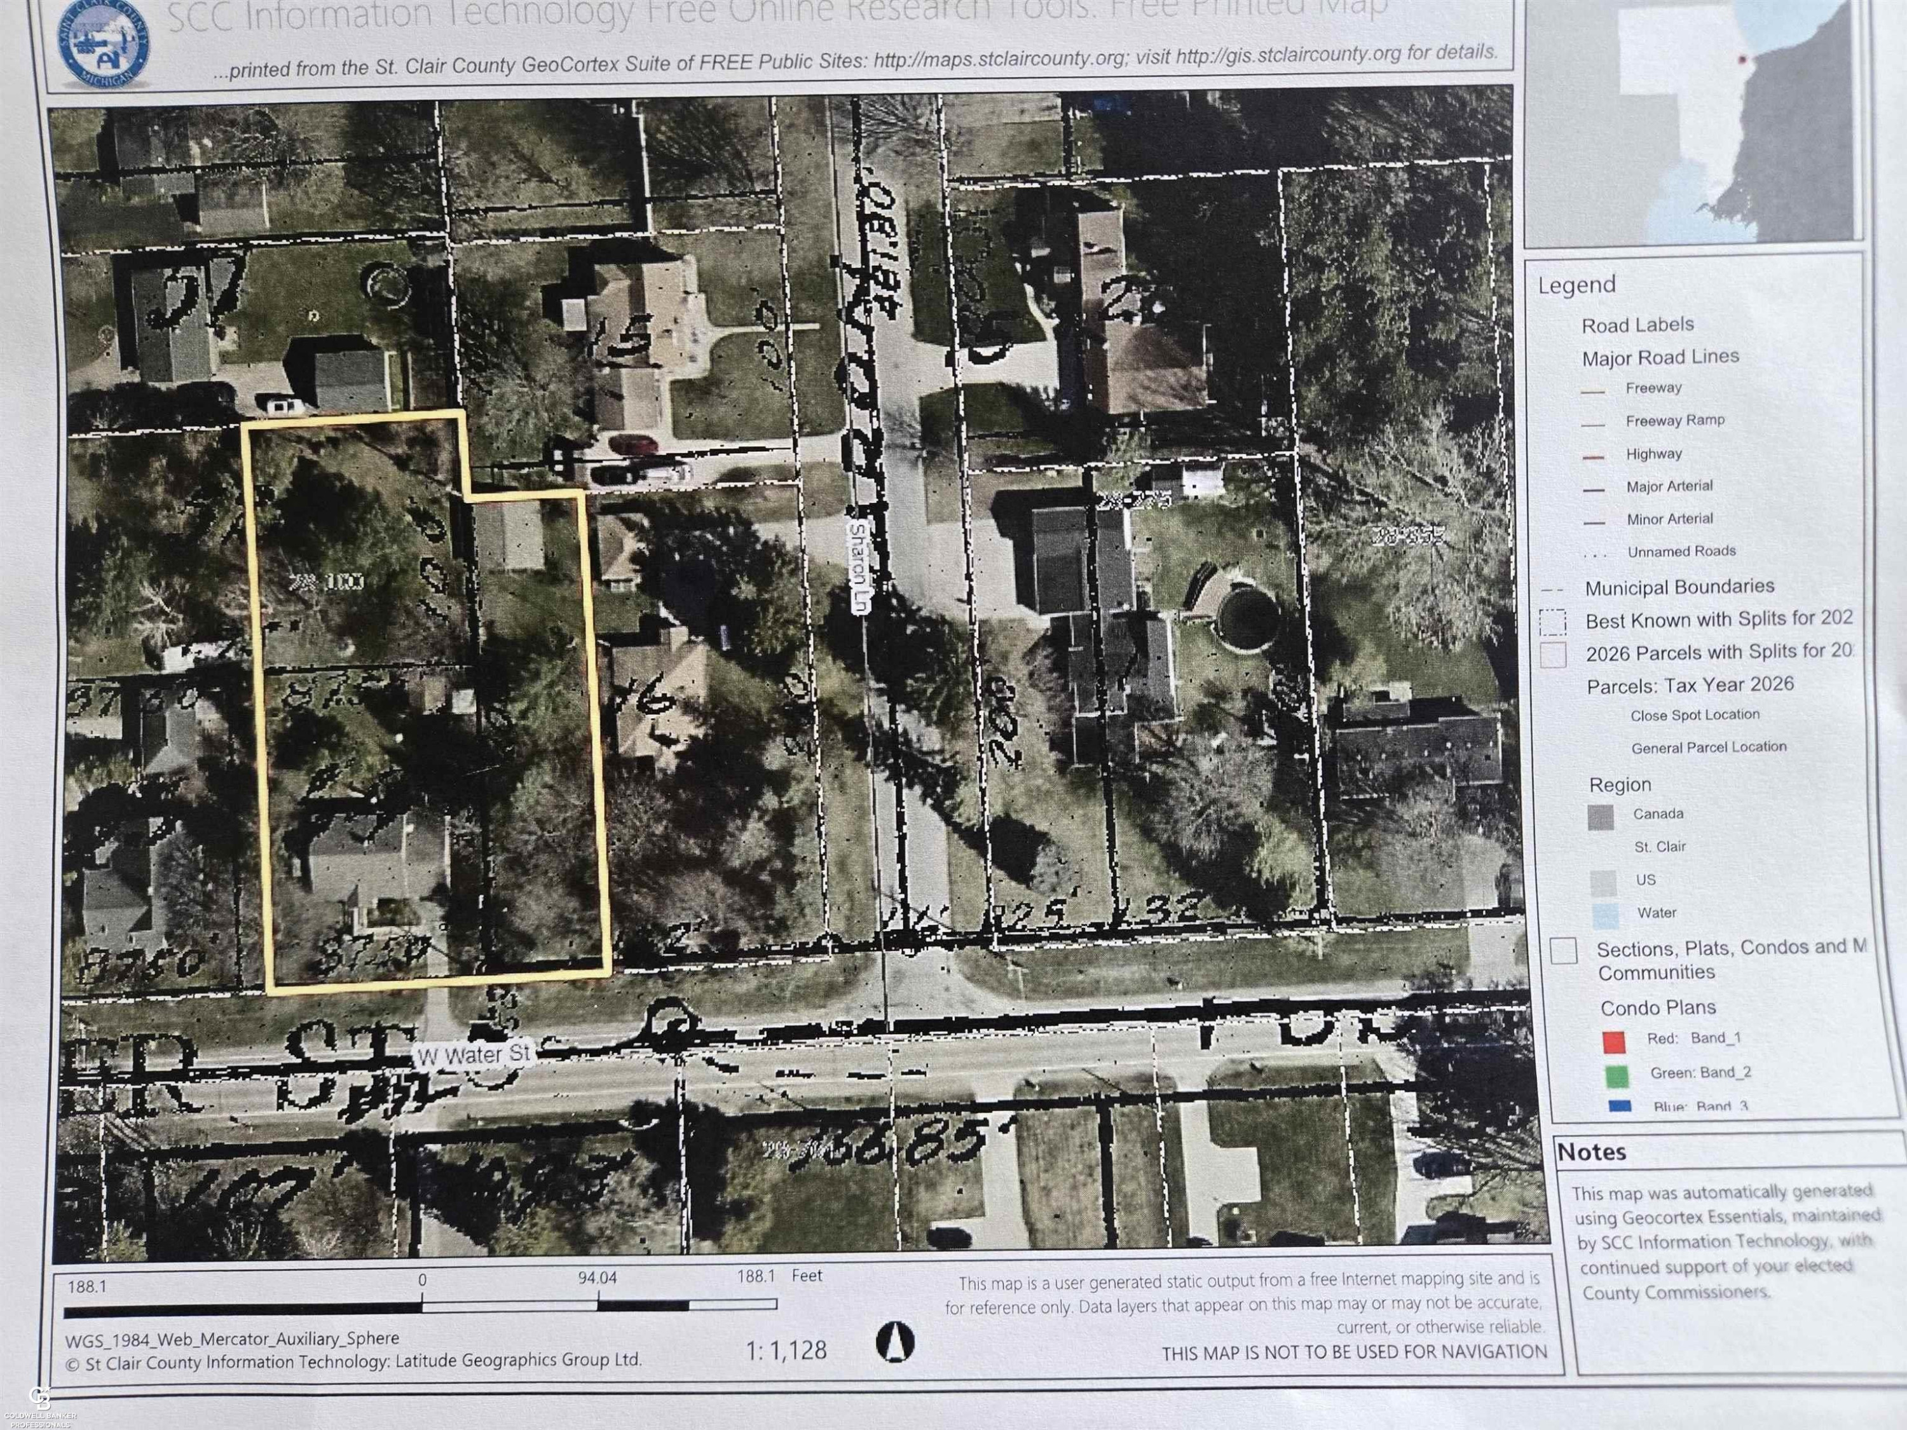Click the WGS_1984_Web_Mercator_Auxiliary_Sphere projection text
This screenshot has width=1907, height=1430.
[232, 1338]
